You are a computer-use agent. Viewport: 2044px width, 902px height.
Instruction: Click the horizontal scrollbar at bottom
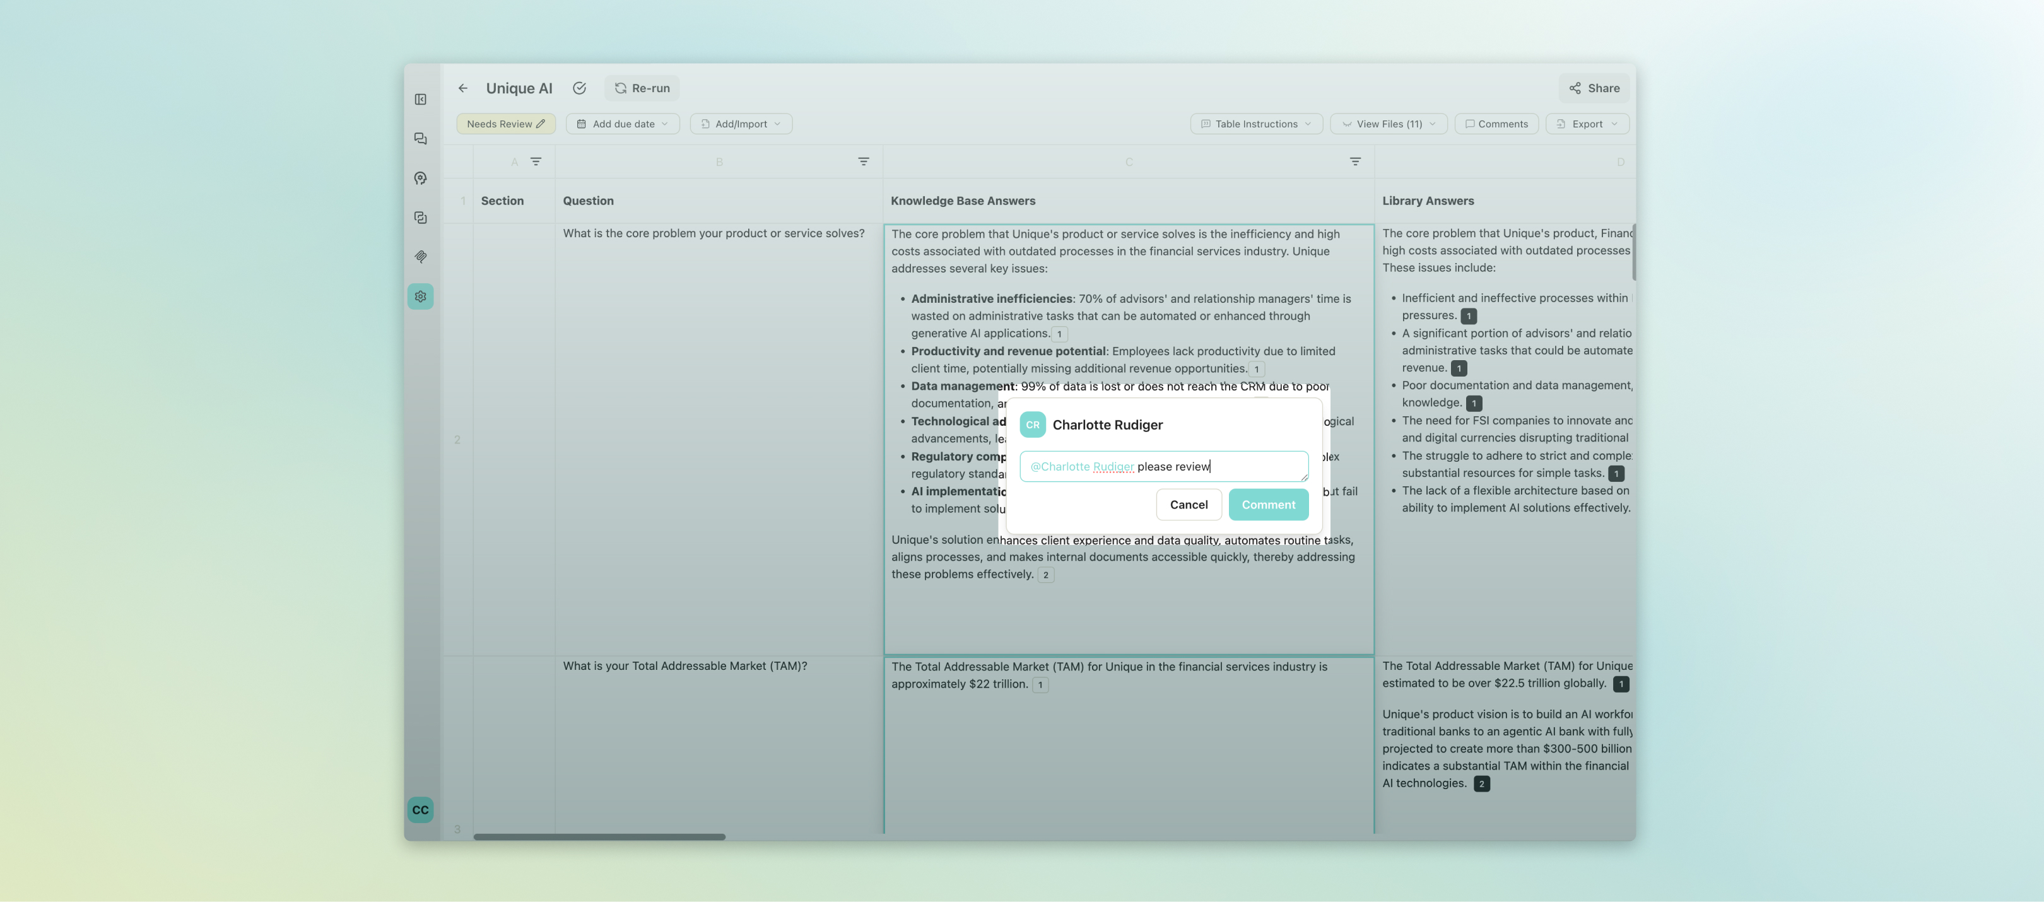coord(599,836)
